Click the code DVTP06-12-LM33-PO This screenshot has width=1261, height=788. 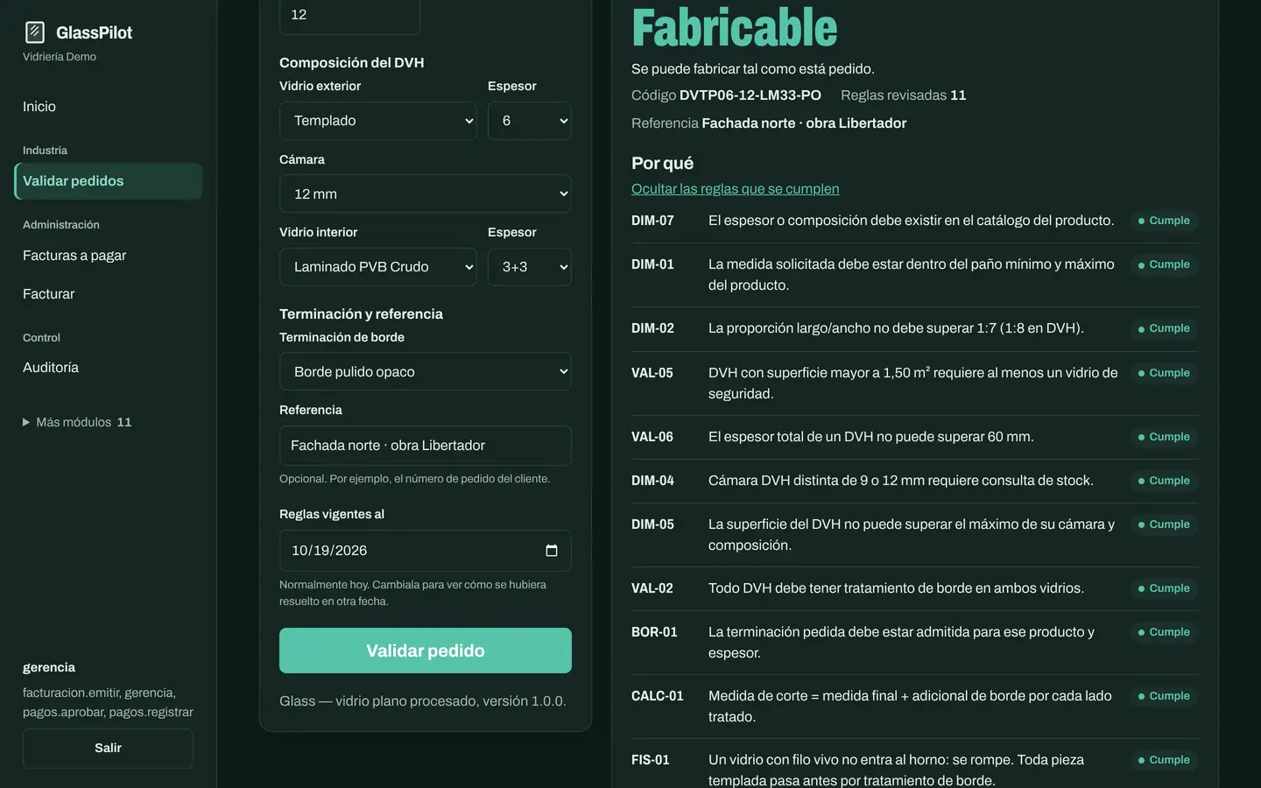coord(750,95)
